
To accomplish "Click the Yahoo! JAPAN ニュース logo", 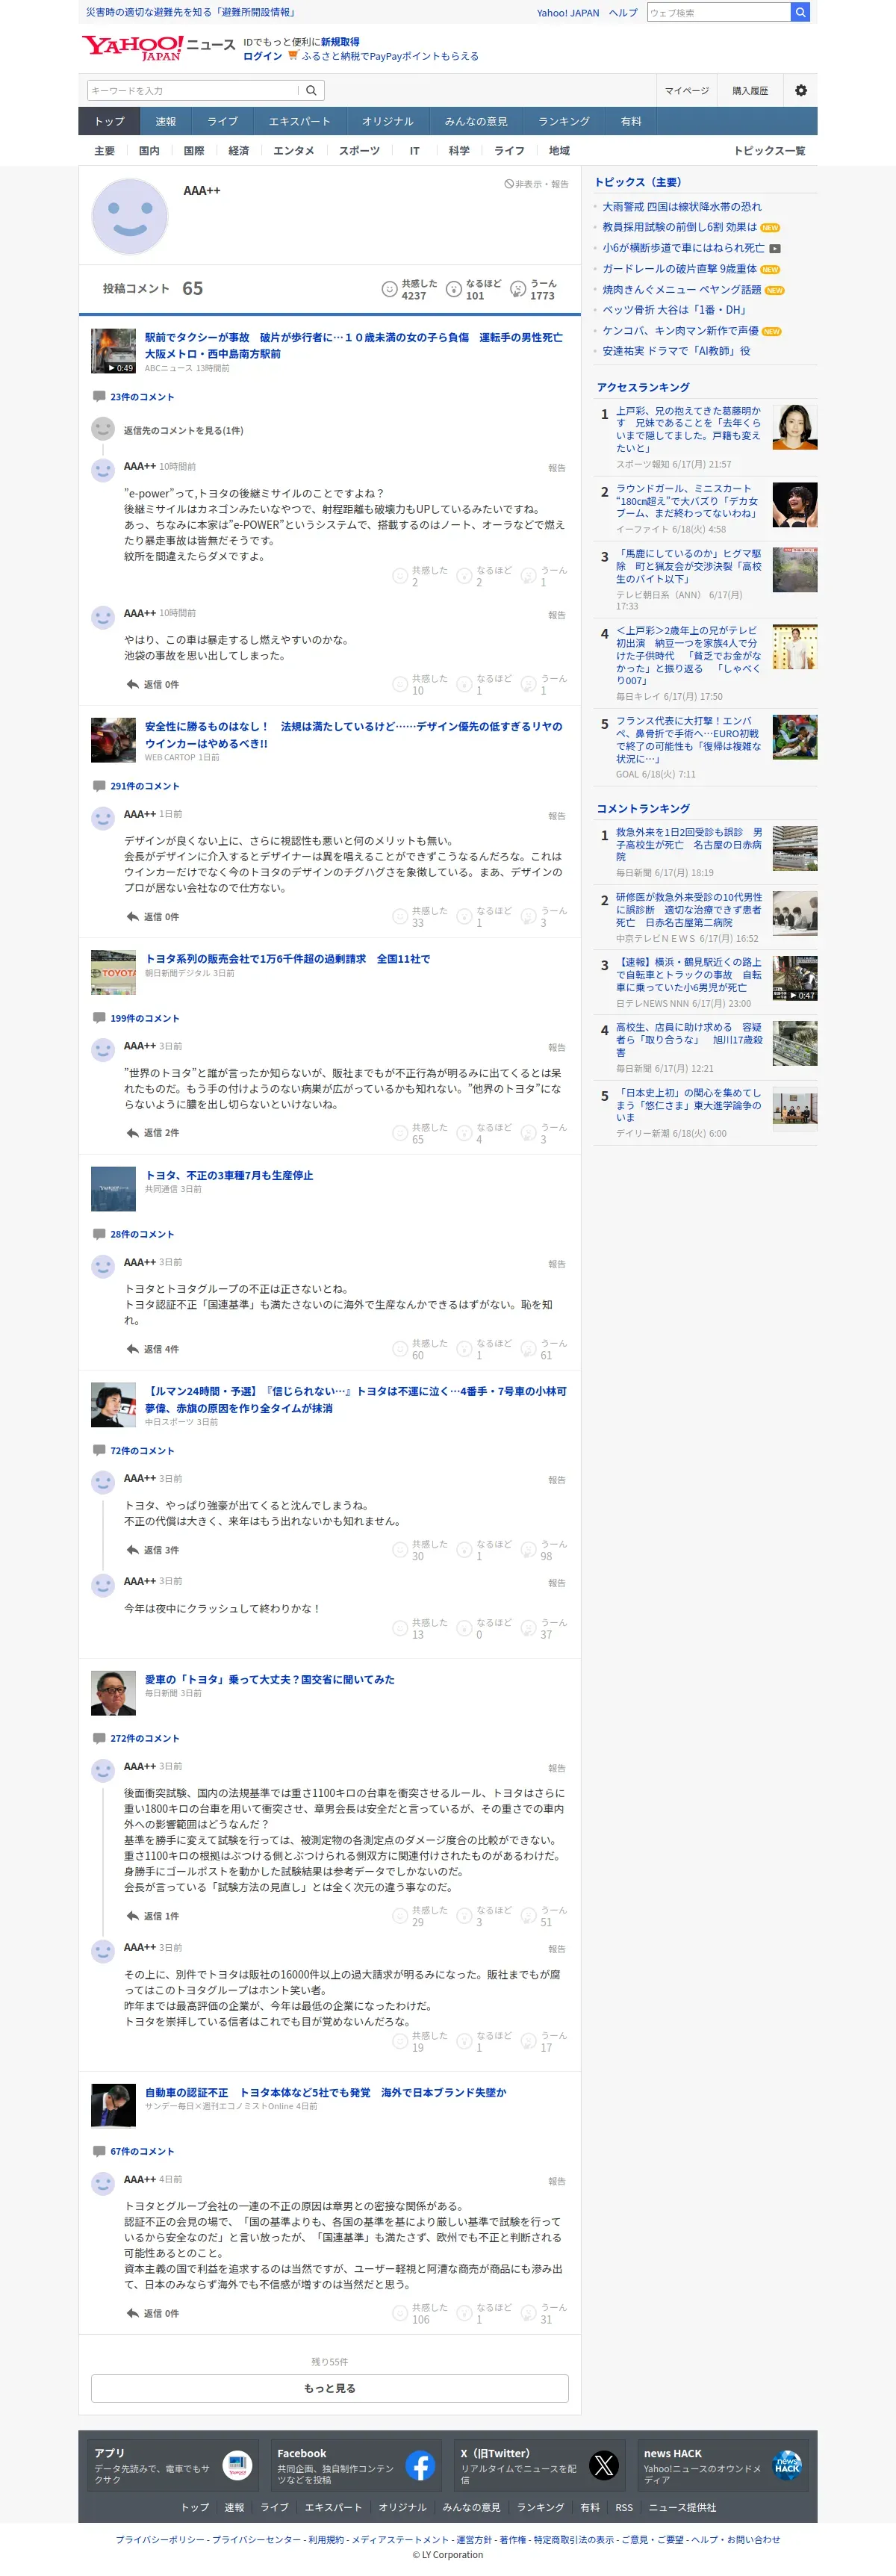I will pos(158,47).
